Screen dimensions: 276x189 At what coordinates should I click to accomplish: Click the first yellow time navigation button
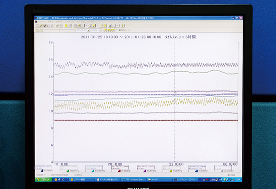click(x=105, y=30)
